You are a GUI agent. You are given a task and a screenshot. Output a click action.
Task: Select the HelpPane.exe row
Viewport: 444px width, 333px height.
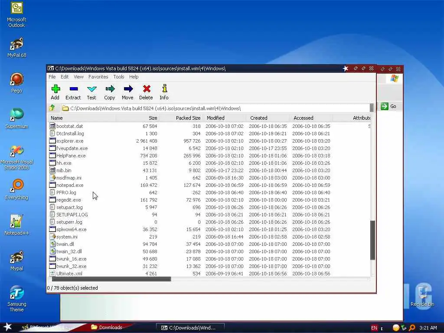pos(209,156)
